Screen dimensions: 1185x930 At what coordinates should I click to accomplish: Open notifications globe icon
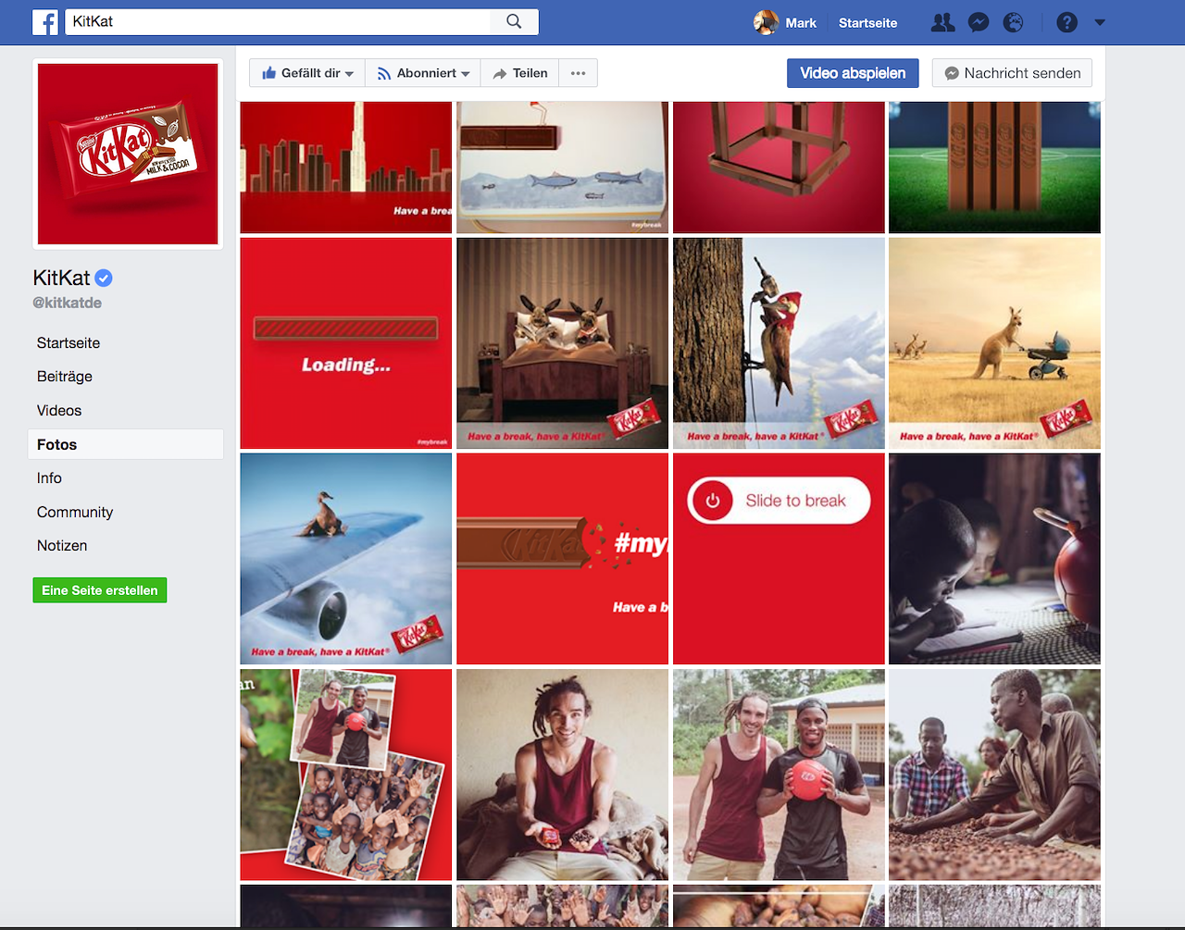coord(1014,22)
